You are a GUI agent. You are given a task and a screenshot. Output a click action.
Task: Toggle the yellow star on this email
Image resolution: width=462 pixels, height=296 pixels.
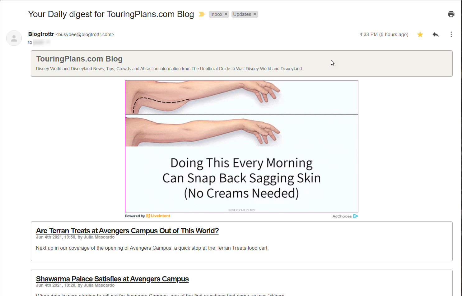(420, 34)
